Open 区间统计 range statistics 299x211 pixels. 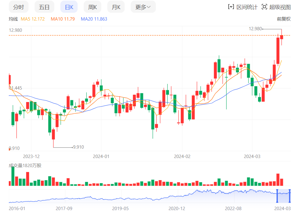(243, 7)
